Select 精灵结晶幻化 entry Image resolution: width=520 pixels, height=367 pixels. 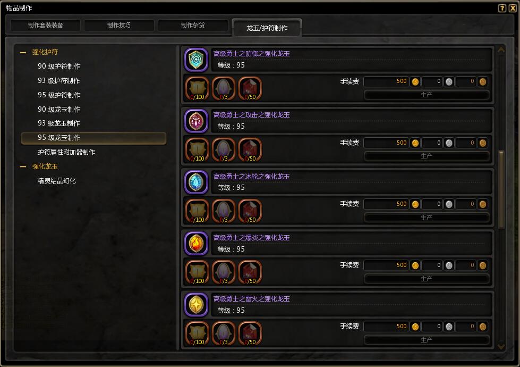57,181
